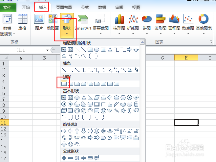Pick the sun basic shape
The width and height of the screenshot is (216, 162).
[x=123, y=110]
